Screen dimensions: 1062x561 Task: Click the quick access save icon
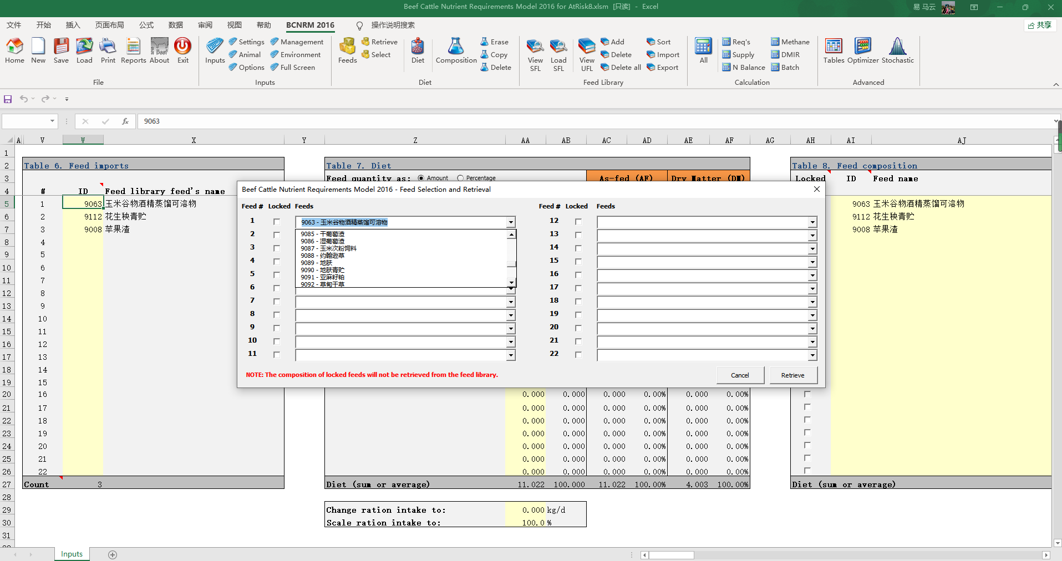(x=8, y=99)
